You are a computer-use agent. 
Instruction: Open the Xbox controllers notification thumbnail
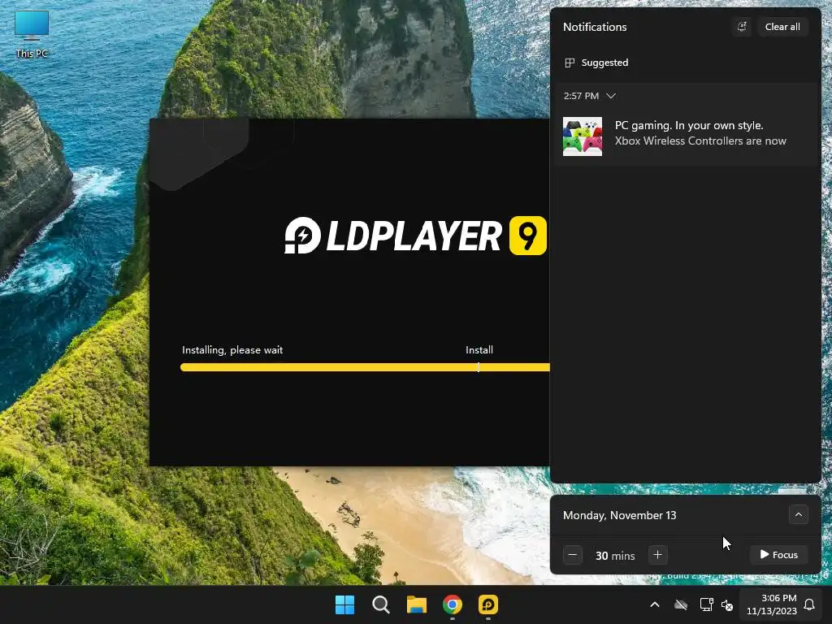tap(582, 136)
